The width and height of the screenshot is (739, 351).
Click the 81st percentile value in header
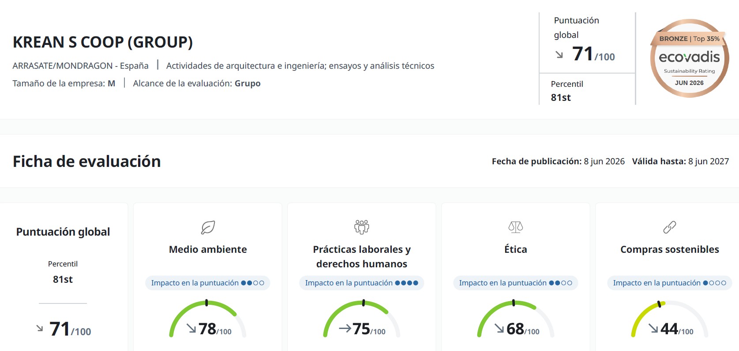(561, 97)
